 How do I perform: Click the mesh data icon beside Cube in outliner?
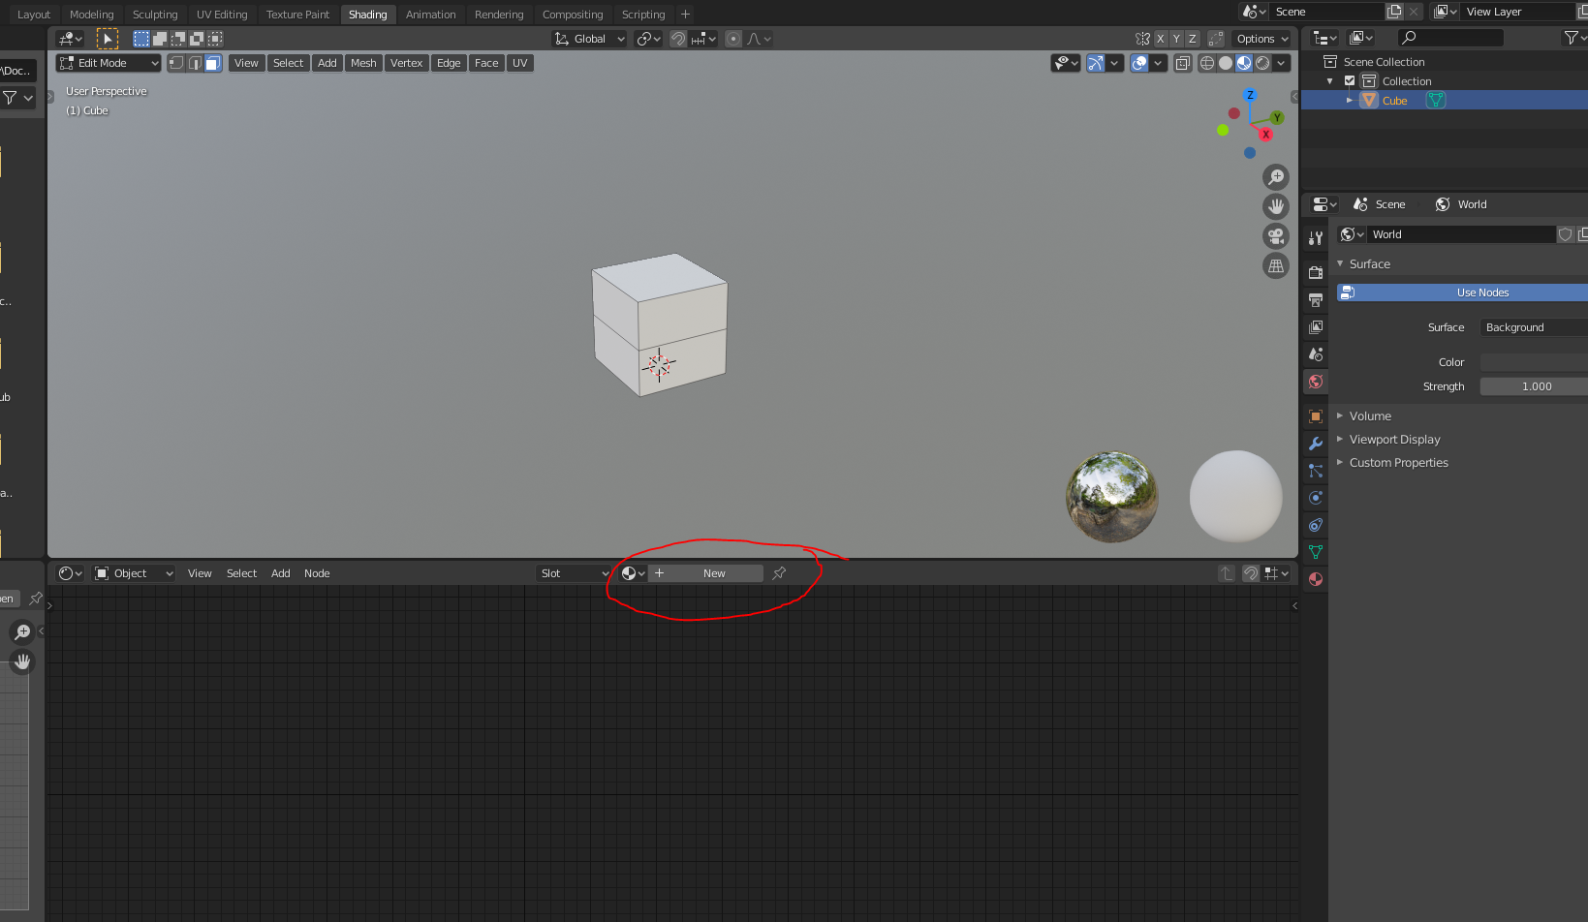coord(1436,100)
